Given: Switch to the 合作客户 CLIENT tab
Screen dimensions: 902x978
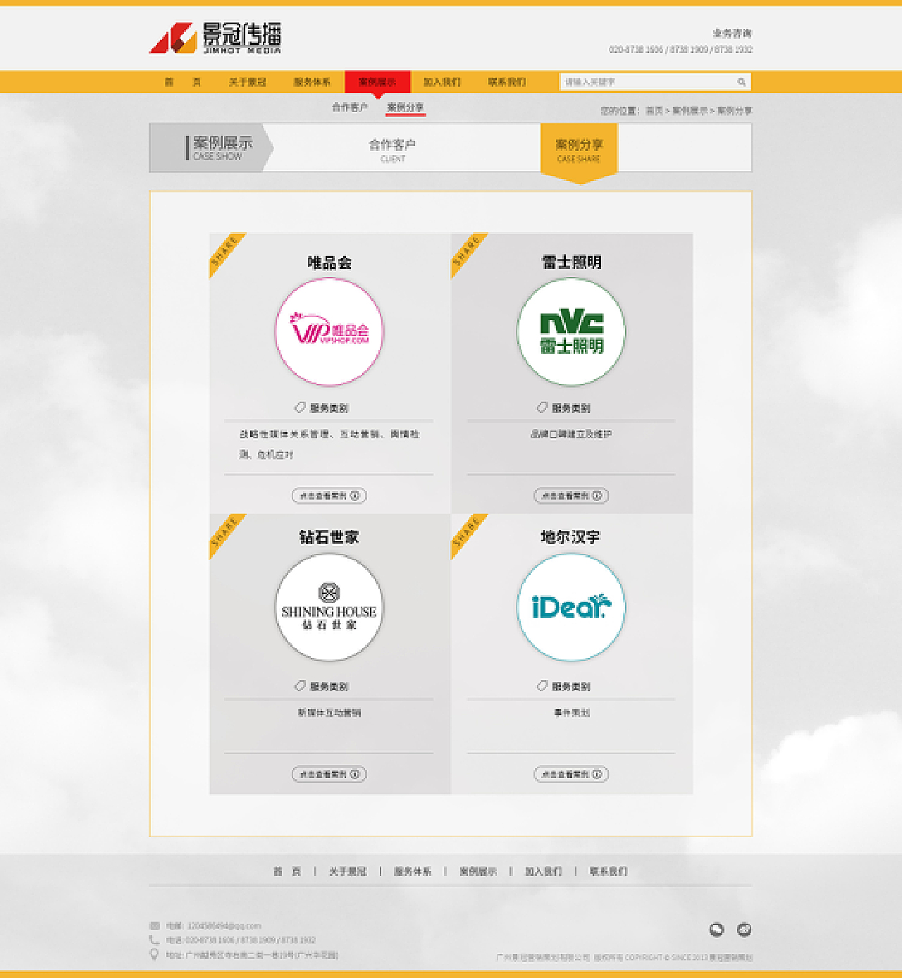Looking at the screenshot, I should point(393,149).
